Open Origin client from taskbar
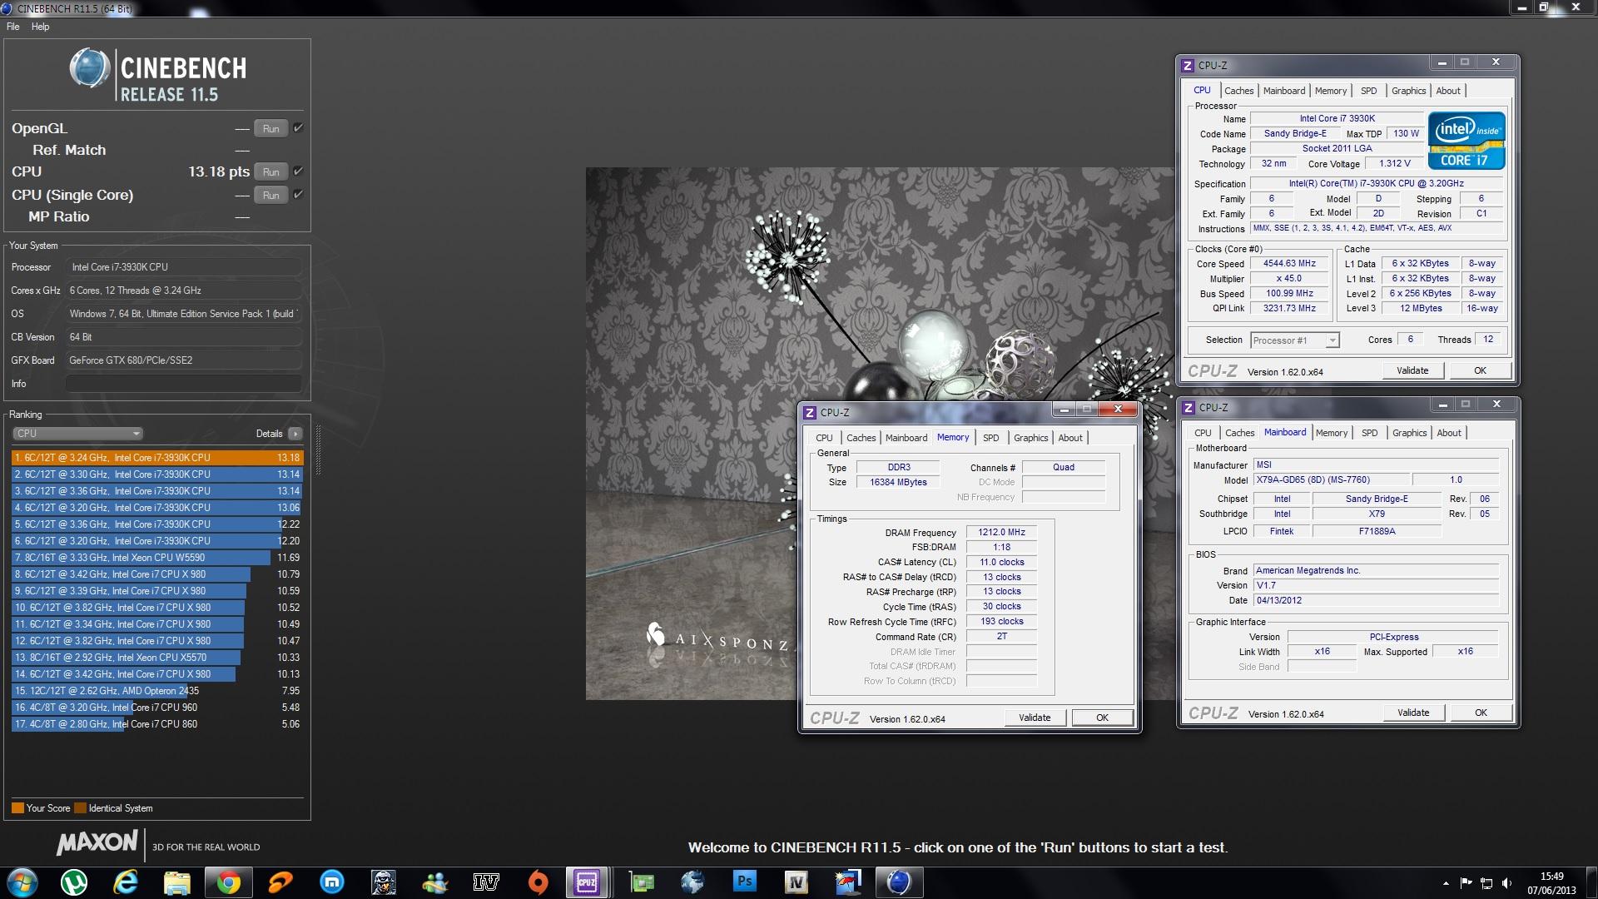Image resolution: width=1598 pixels, height=899 pixels. point(538,882)
